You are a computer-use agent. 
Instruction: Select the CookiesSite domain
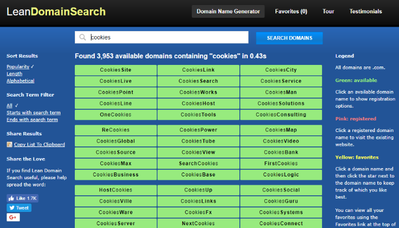116,70
